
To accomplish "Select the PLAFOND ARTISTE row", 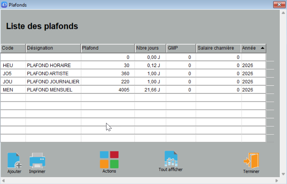I will (48, 74).
